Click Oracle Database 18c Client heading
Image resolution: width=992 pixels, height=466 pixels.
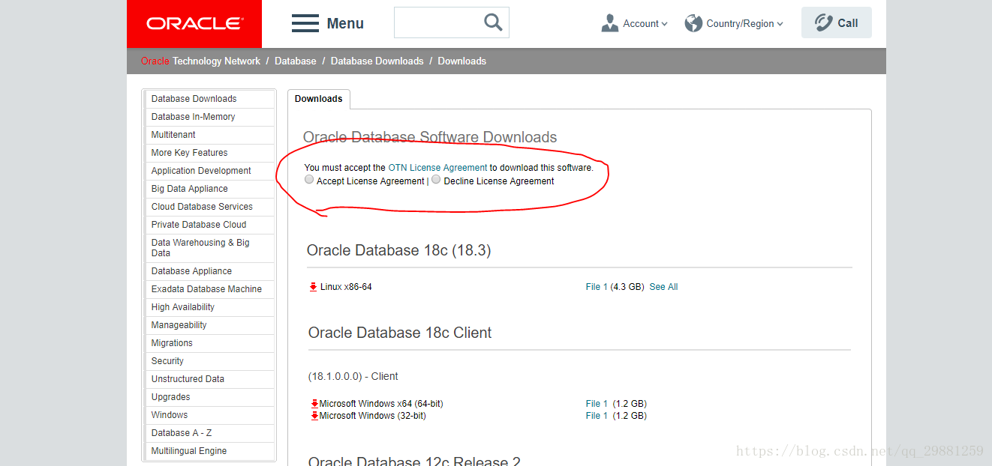(400, 333)
